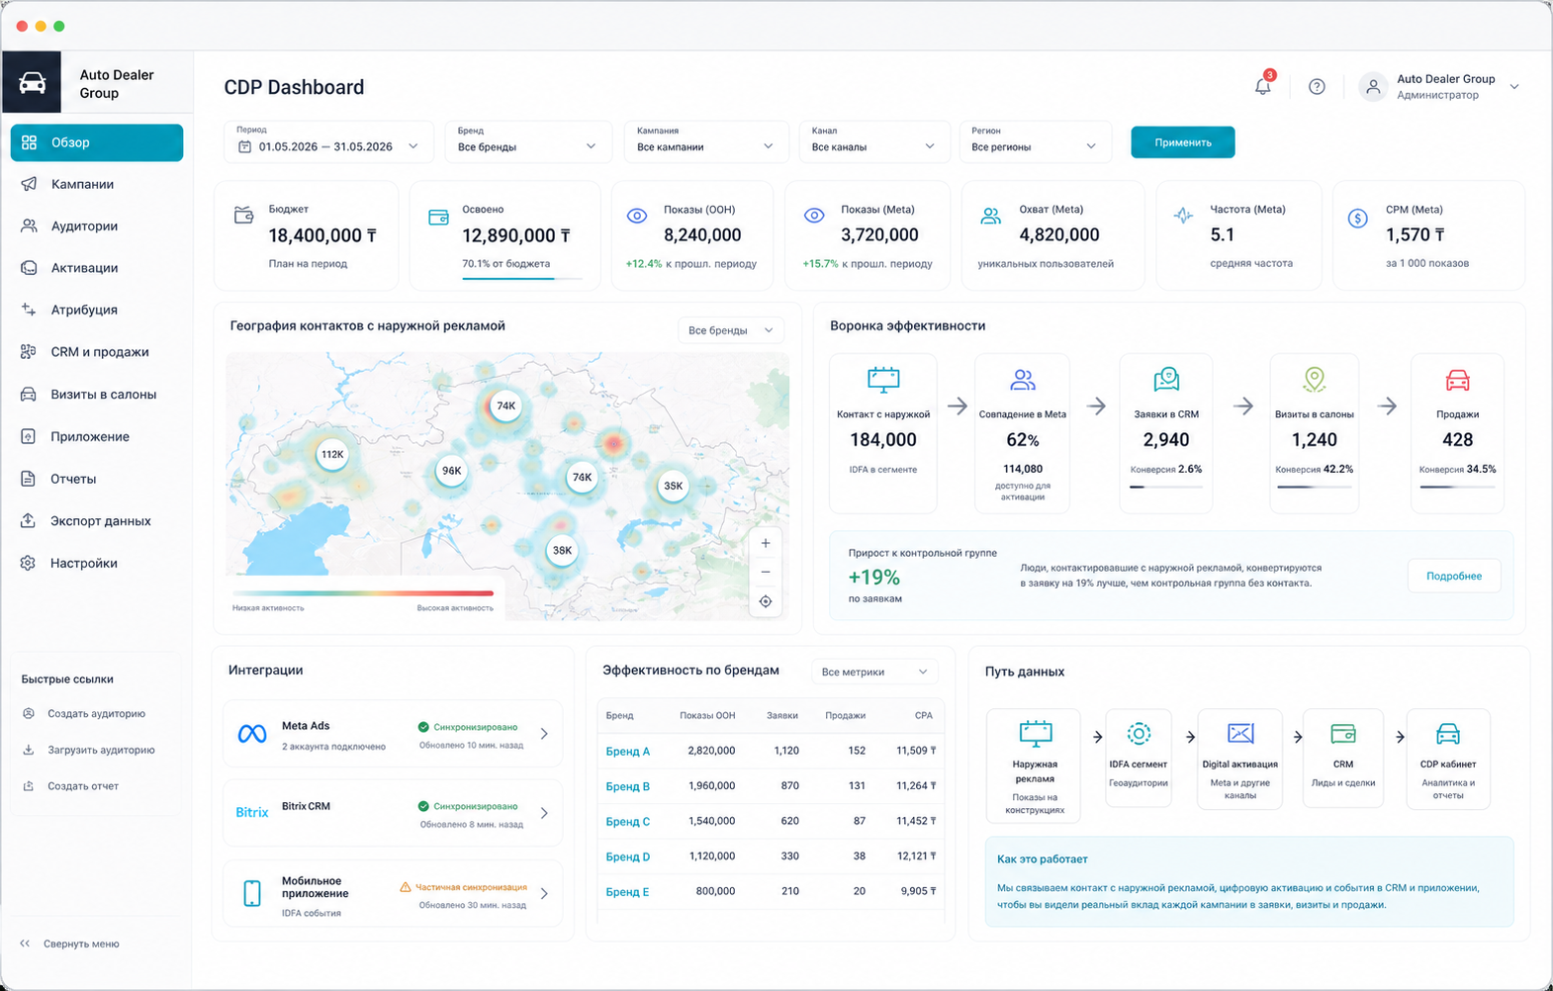Viewport: 1553px width, 991px height.
Task: Click the Digital активация icon
Action: tap(1240, 733)
